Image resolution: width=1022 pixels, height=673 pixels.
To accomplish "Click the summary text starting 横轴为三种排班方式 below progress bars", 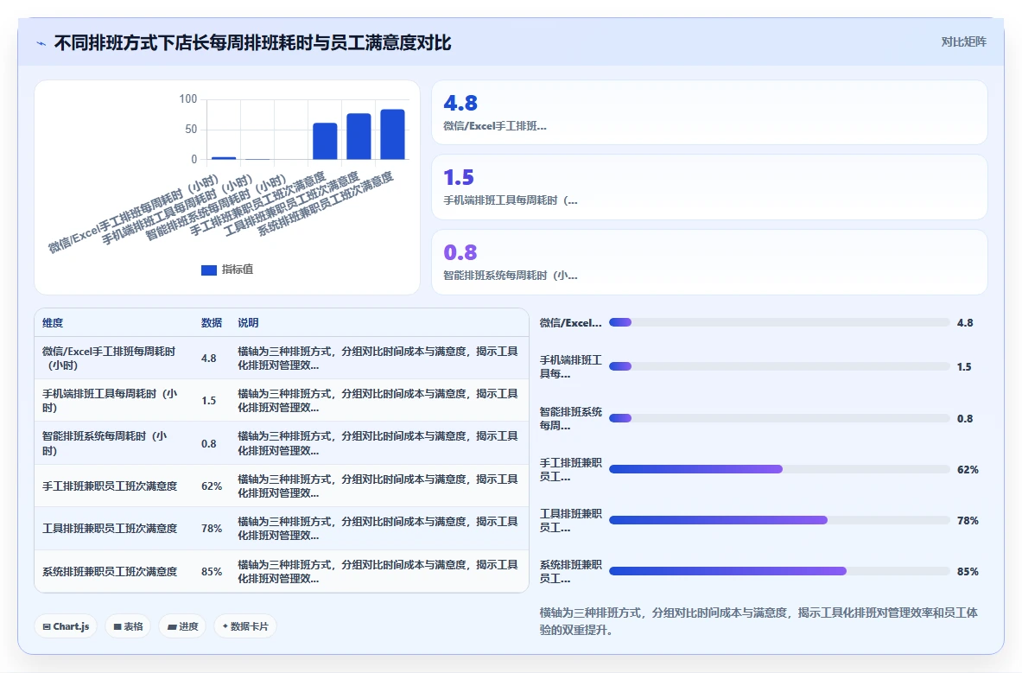I will pos(759,621).
